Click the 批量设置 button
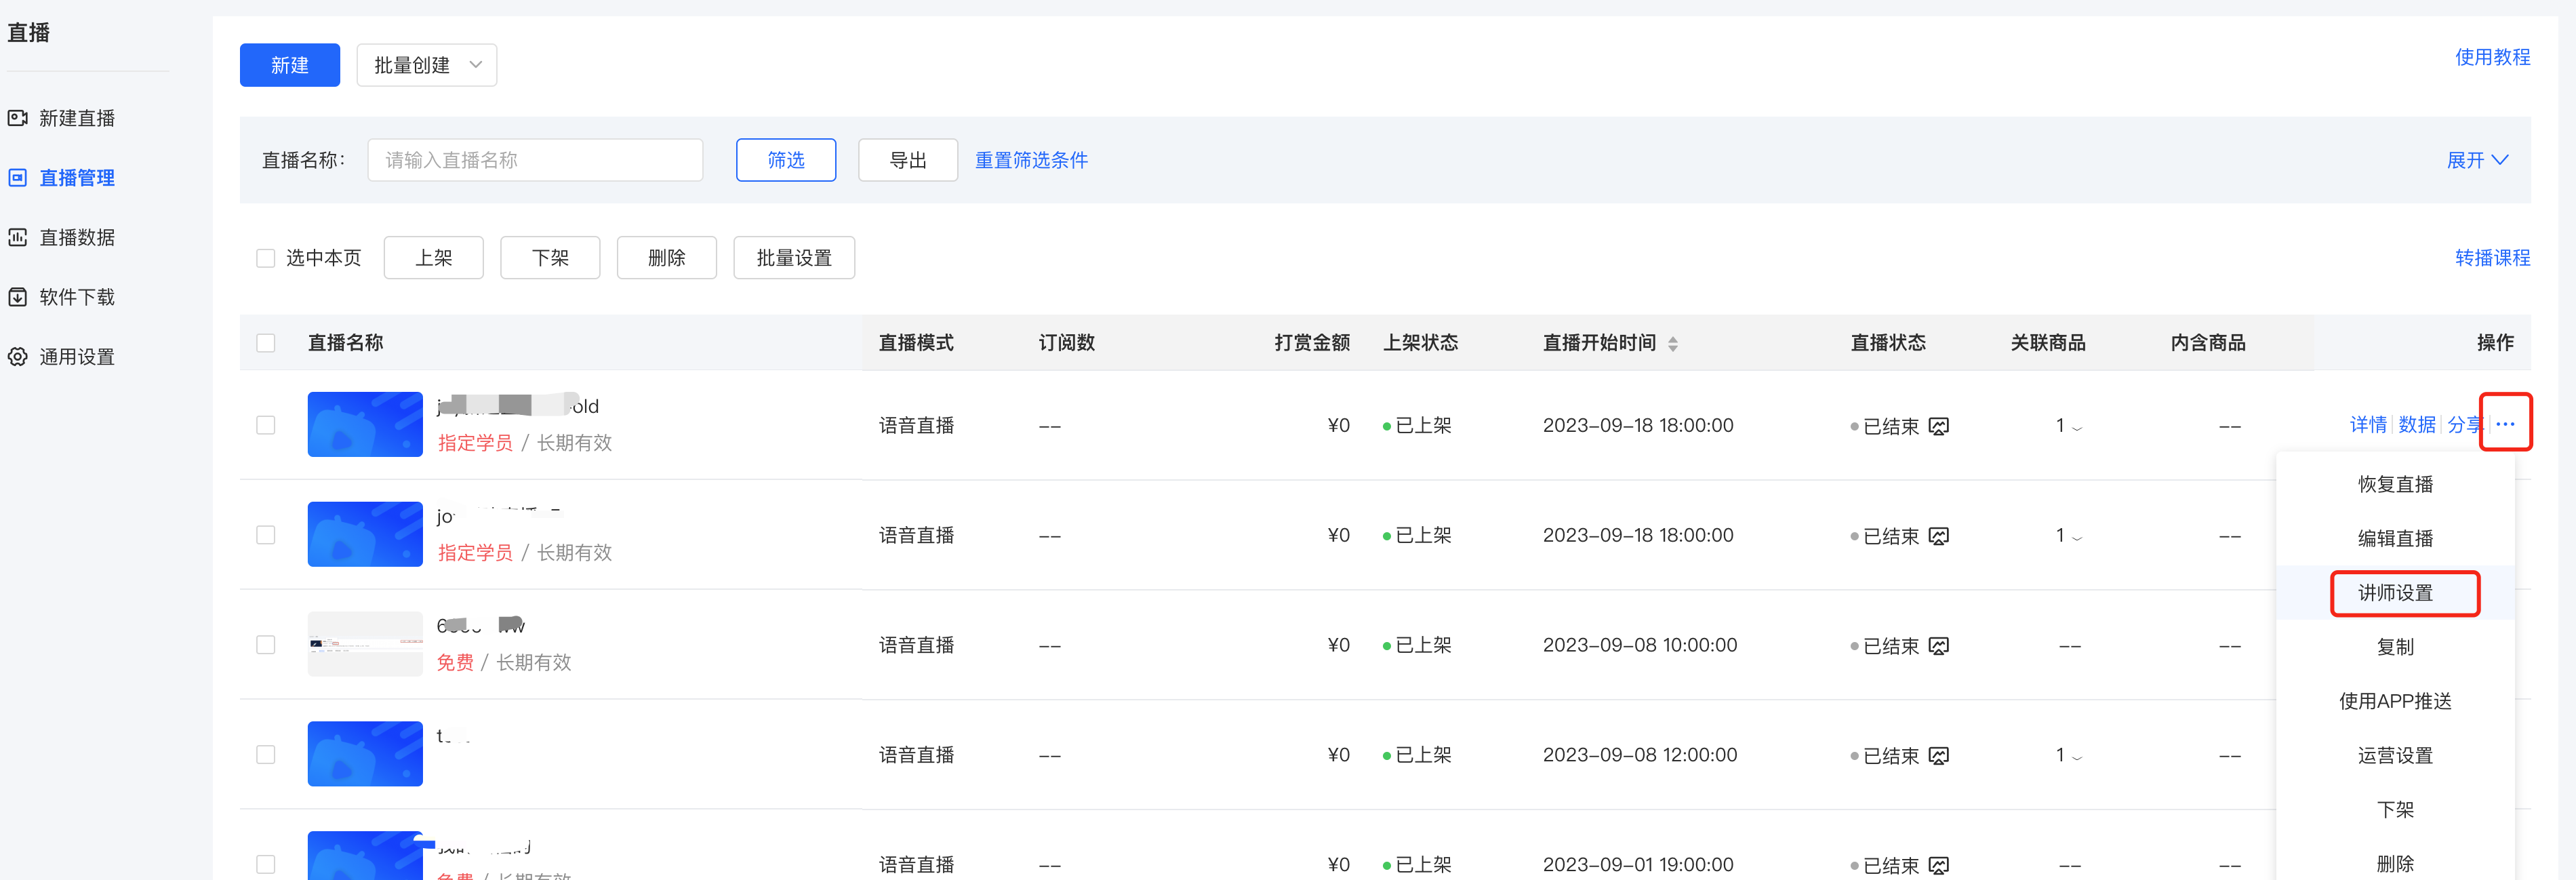 (794, 258)
